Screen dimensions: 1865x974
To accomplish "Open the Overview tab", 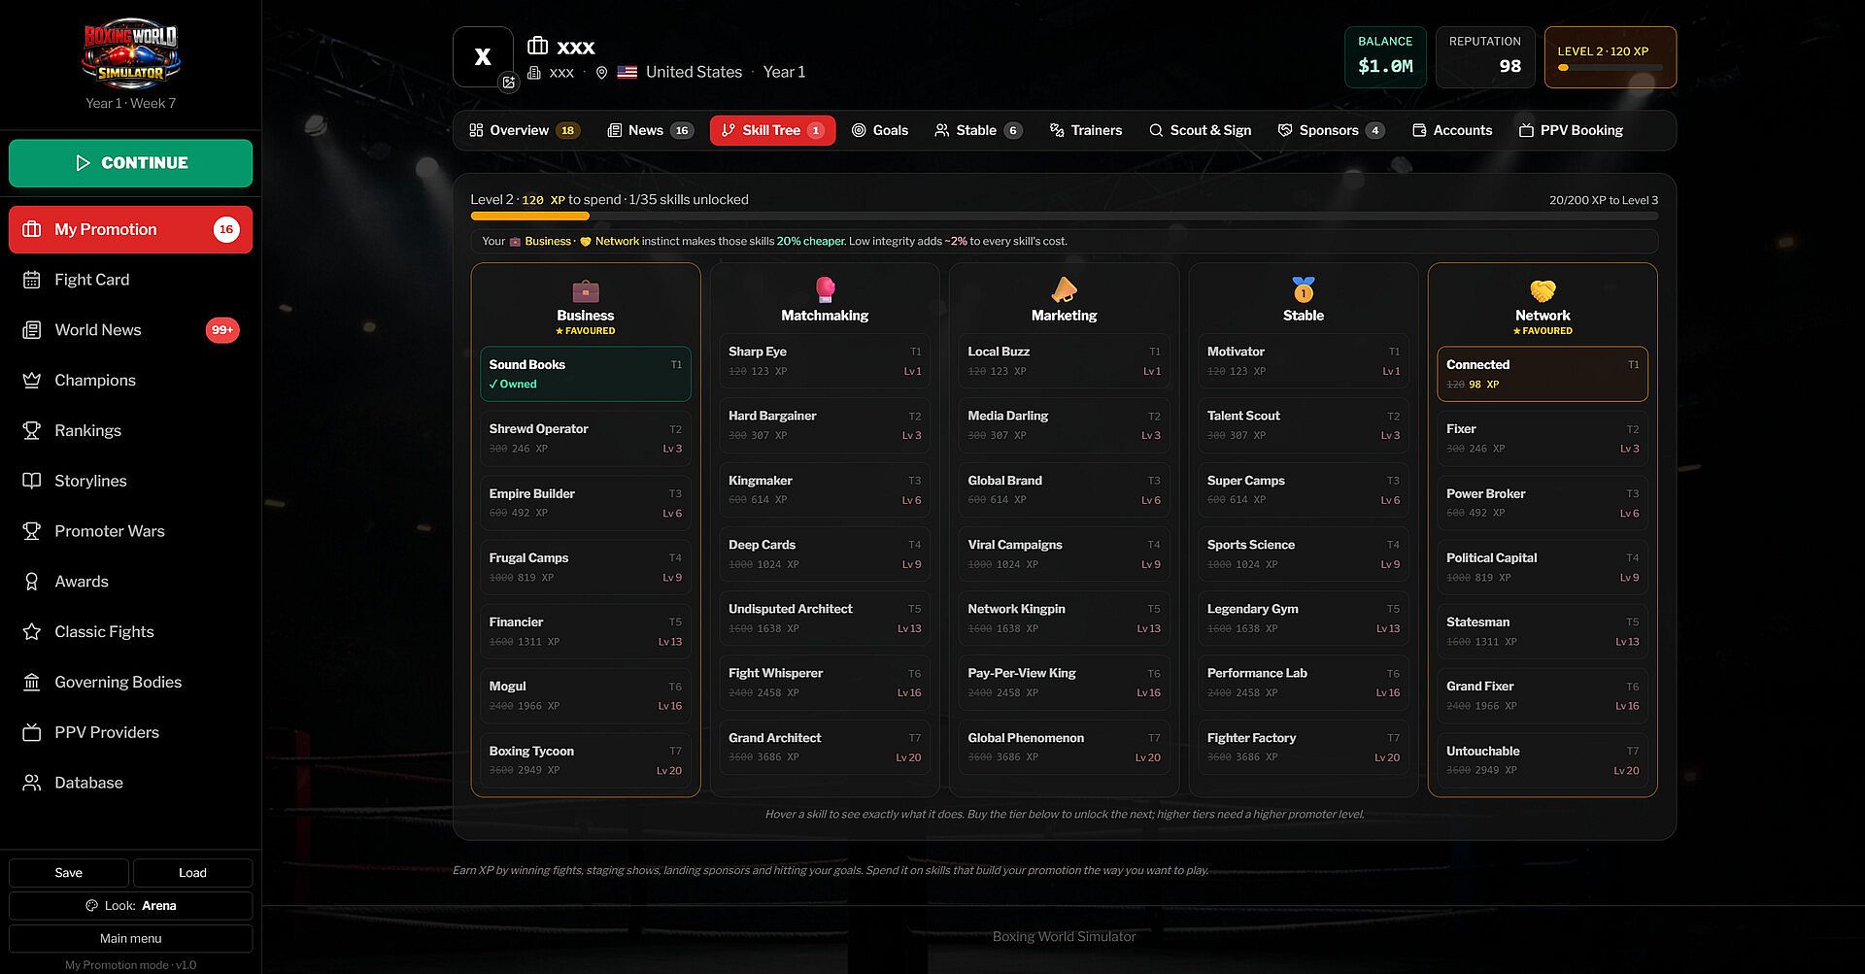I will coord(524,130).
